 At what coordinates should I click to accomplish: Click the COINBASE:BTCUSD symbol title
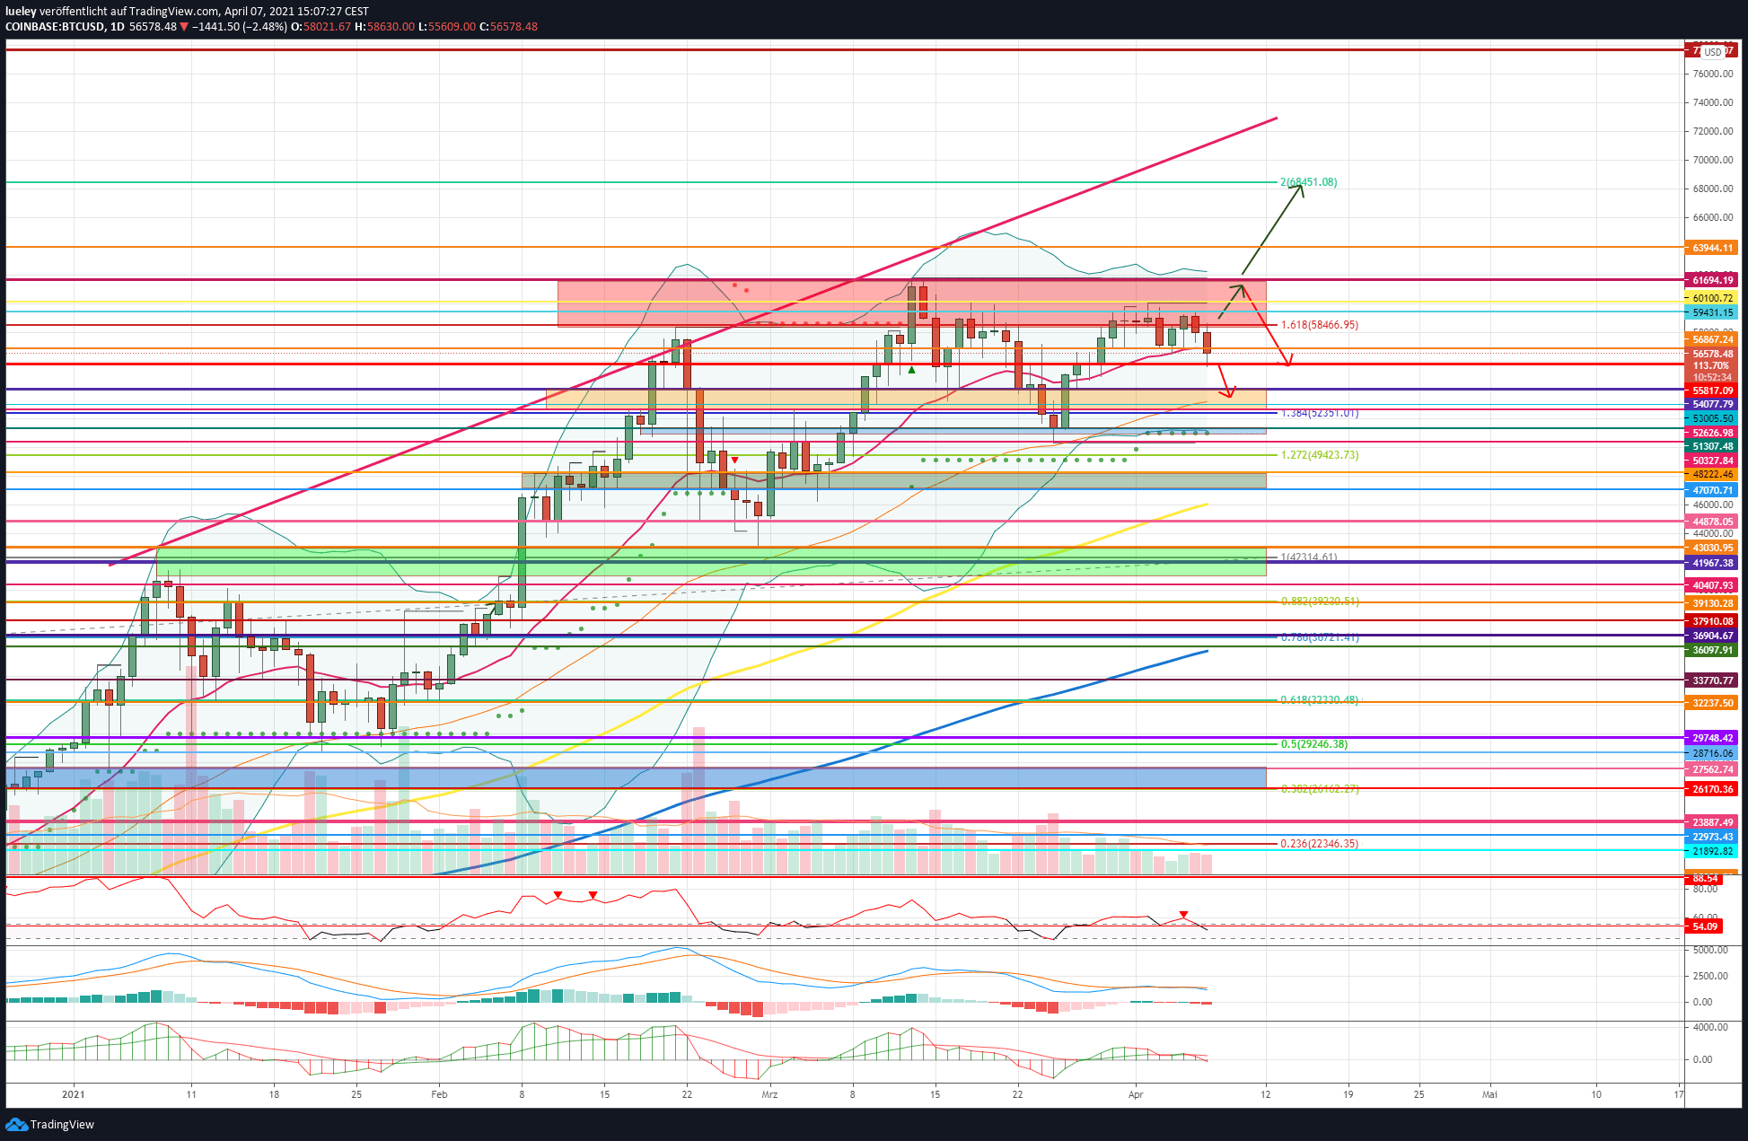[54, 27]
